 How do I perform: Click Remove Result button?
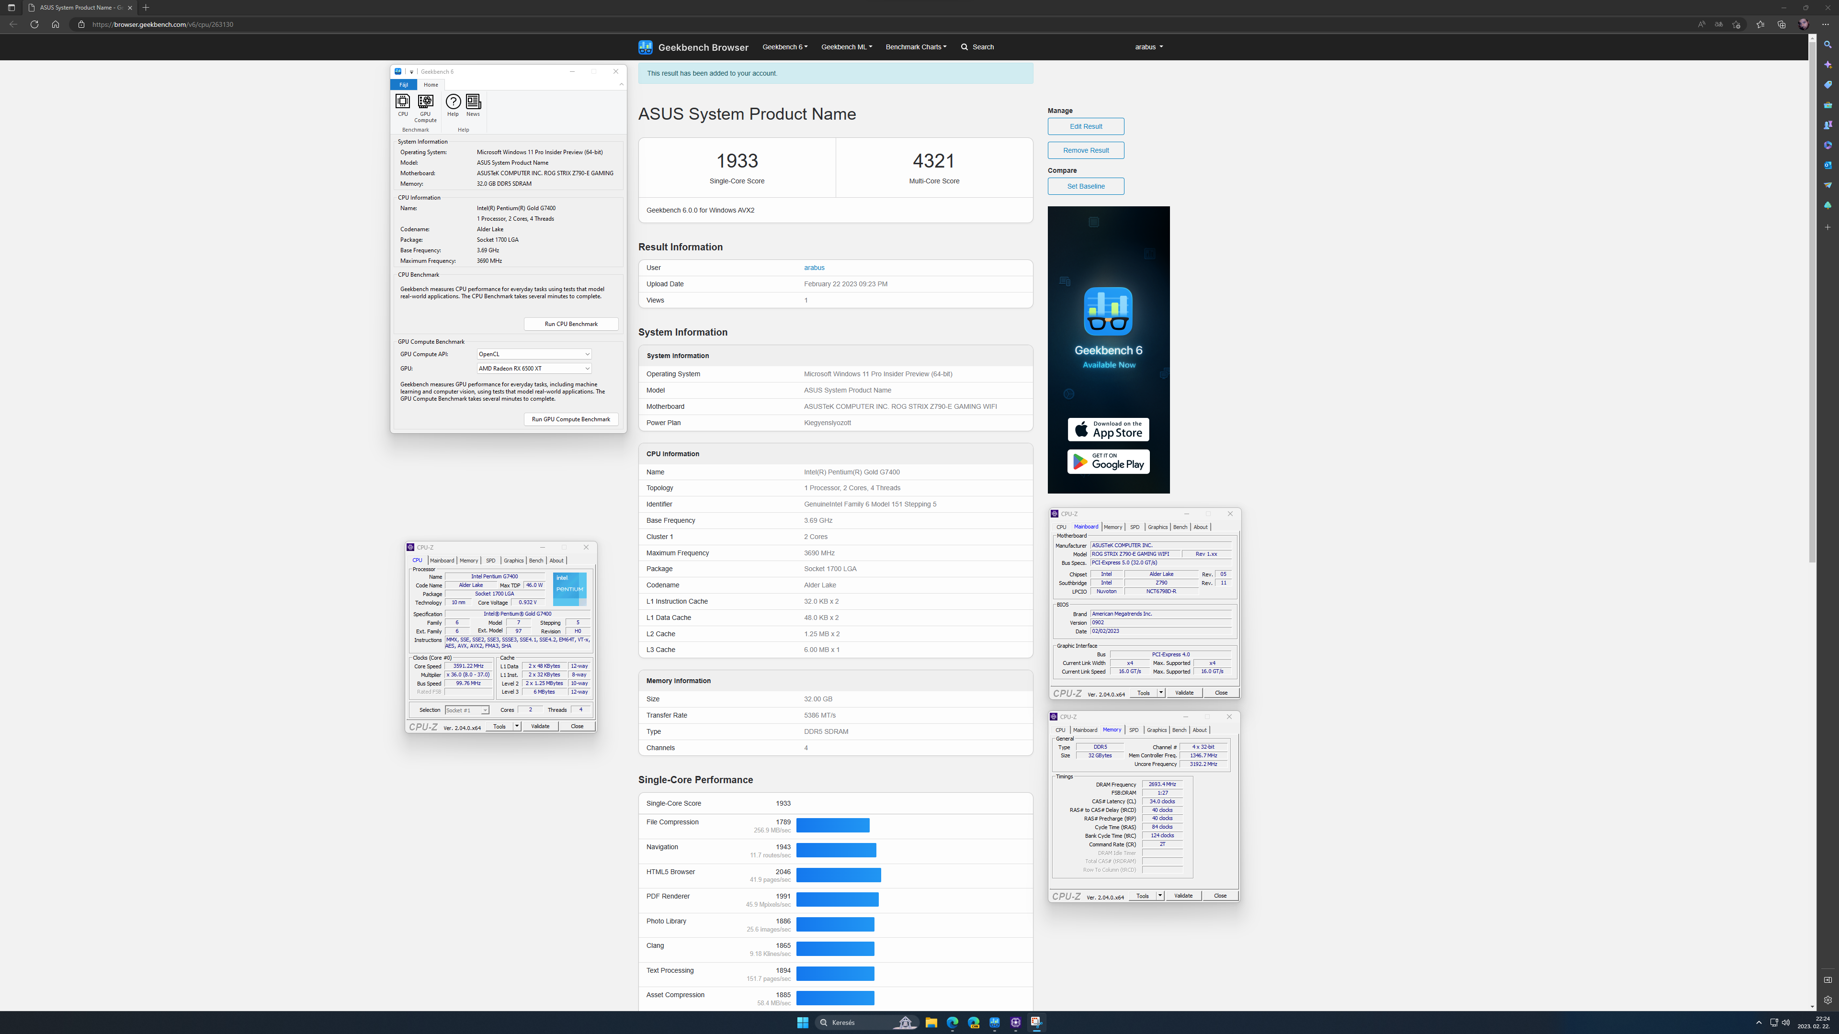tap(1086, 151)
